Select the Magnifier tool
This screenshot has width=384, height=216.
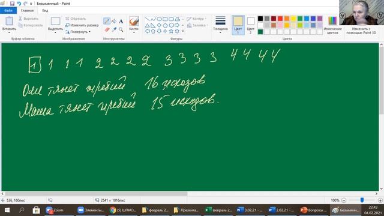point(121,29)
